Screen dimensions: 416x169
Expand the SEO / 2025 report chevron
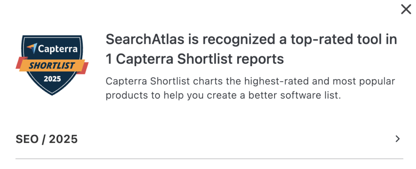click(x=397, y=139)
